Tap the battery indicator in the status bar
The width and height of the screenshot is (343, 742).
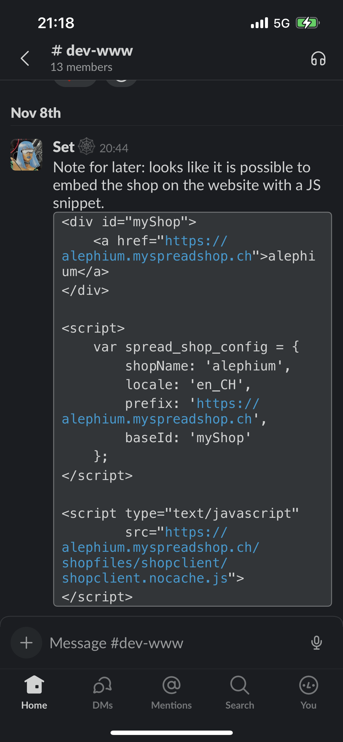pos(307,23)
